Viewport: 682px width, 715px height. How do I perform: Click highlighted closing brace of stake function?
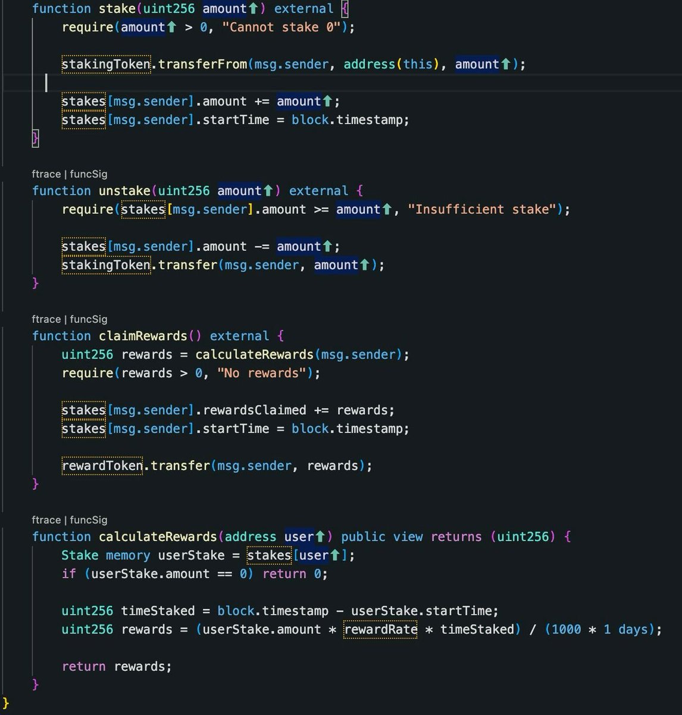(35, 138)
